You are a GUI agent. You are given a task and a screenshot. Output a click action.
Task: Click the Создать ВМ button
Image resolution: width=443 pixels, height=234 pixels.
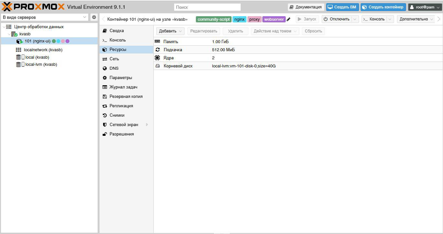(x=342, y=7)
